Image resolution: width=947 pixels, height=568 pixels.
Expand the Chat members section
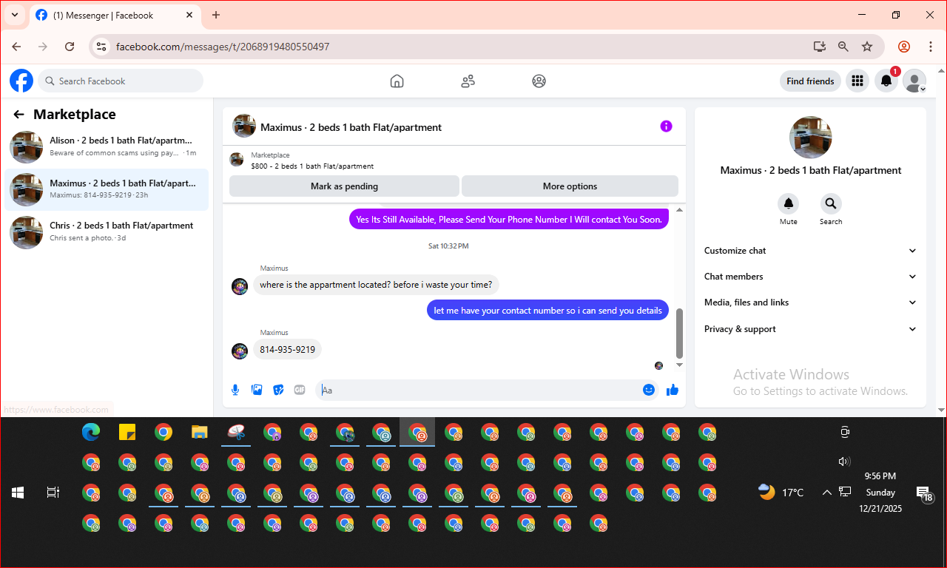(x=810, y=277)
